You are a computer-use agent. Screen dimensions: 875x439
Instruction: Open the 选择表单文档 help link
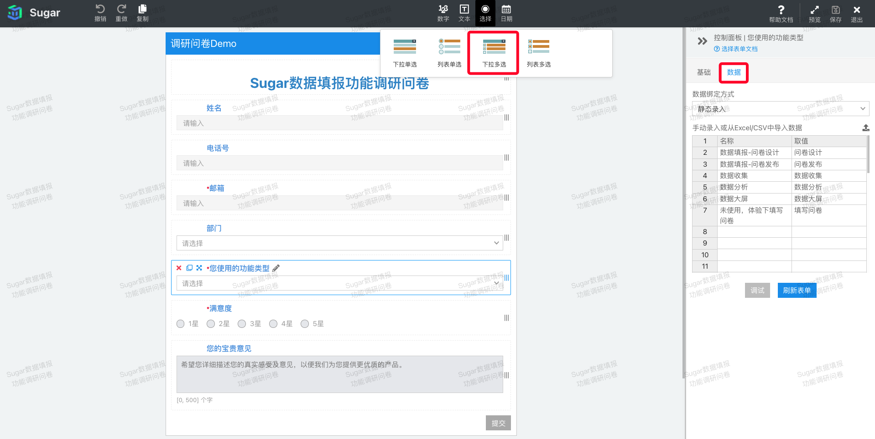(736, 49)
